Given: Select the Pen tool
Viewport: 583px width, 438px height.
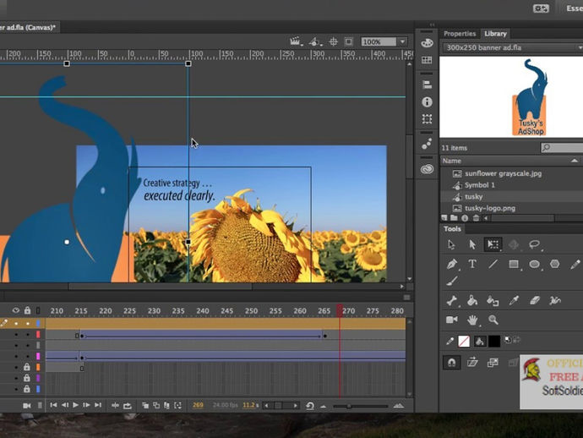Looking at the screenshot, I should [x=452, y=264].
